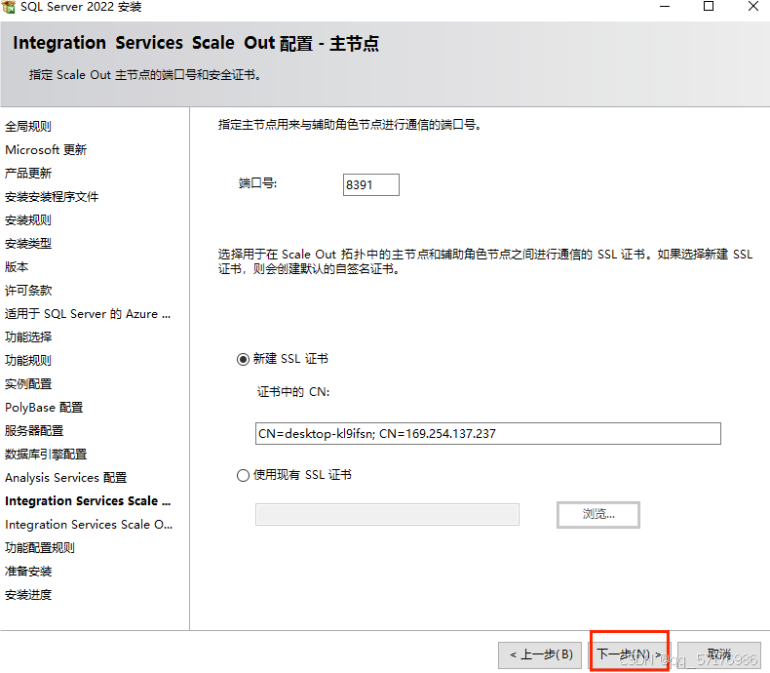Select 安装安装程序文件 step in sidebar
770x673 pixels.
(52, 196)
